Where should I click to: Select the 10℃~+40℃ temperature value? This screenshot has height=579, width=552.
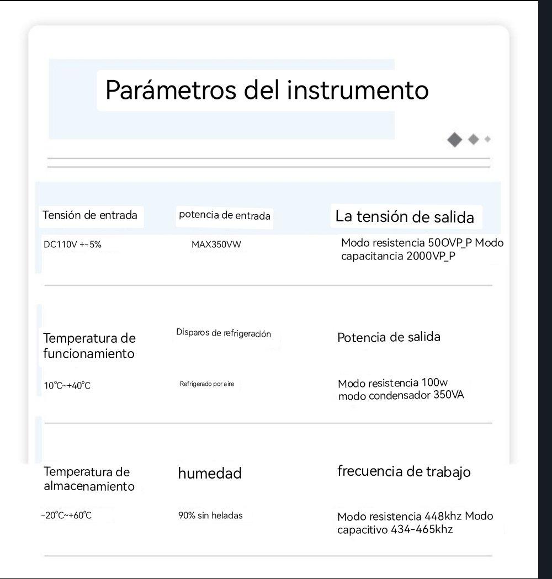click(67, 385)
